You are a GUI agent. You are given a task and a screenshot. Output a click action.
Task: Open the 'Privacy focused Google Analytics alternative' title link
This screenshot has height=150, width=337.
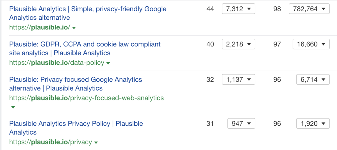click(76, 80)
